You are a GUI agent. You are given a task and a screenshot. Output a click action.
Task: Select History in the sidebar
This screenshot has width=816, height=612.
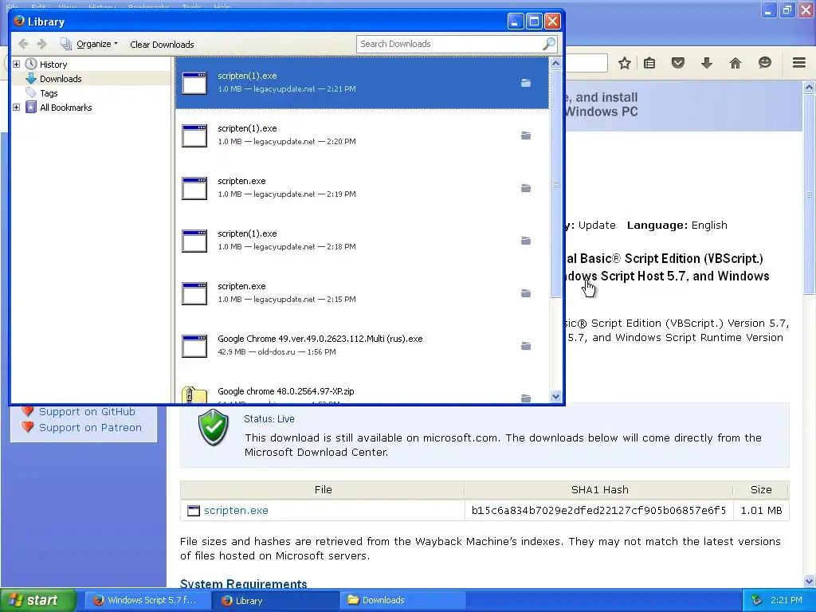53,65
